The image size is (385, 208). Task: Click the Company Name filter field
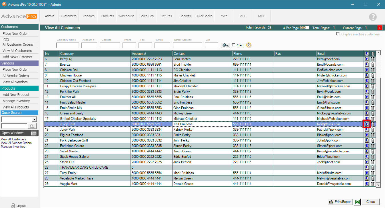[x=67, y=45]
